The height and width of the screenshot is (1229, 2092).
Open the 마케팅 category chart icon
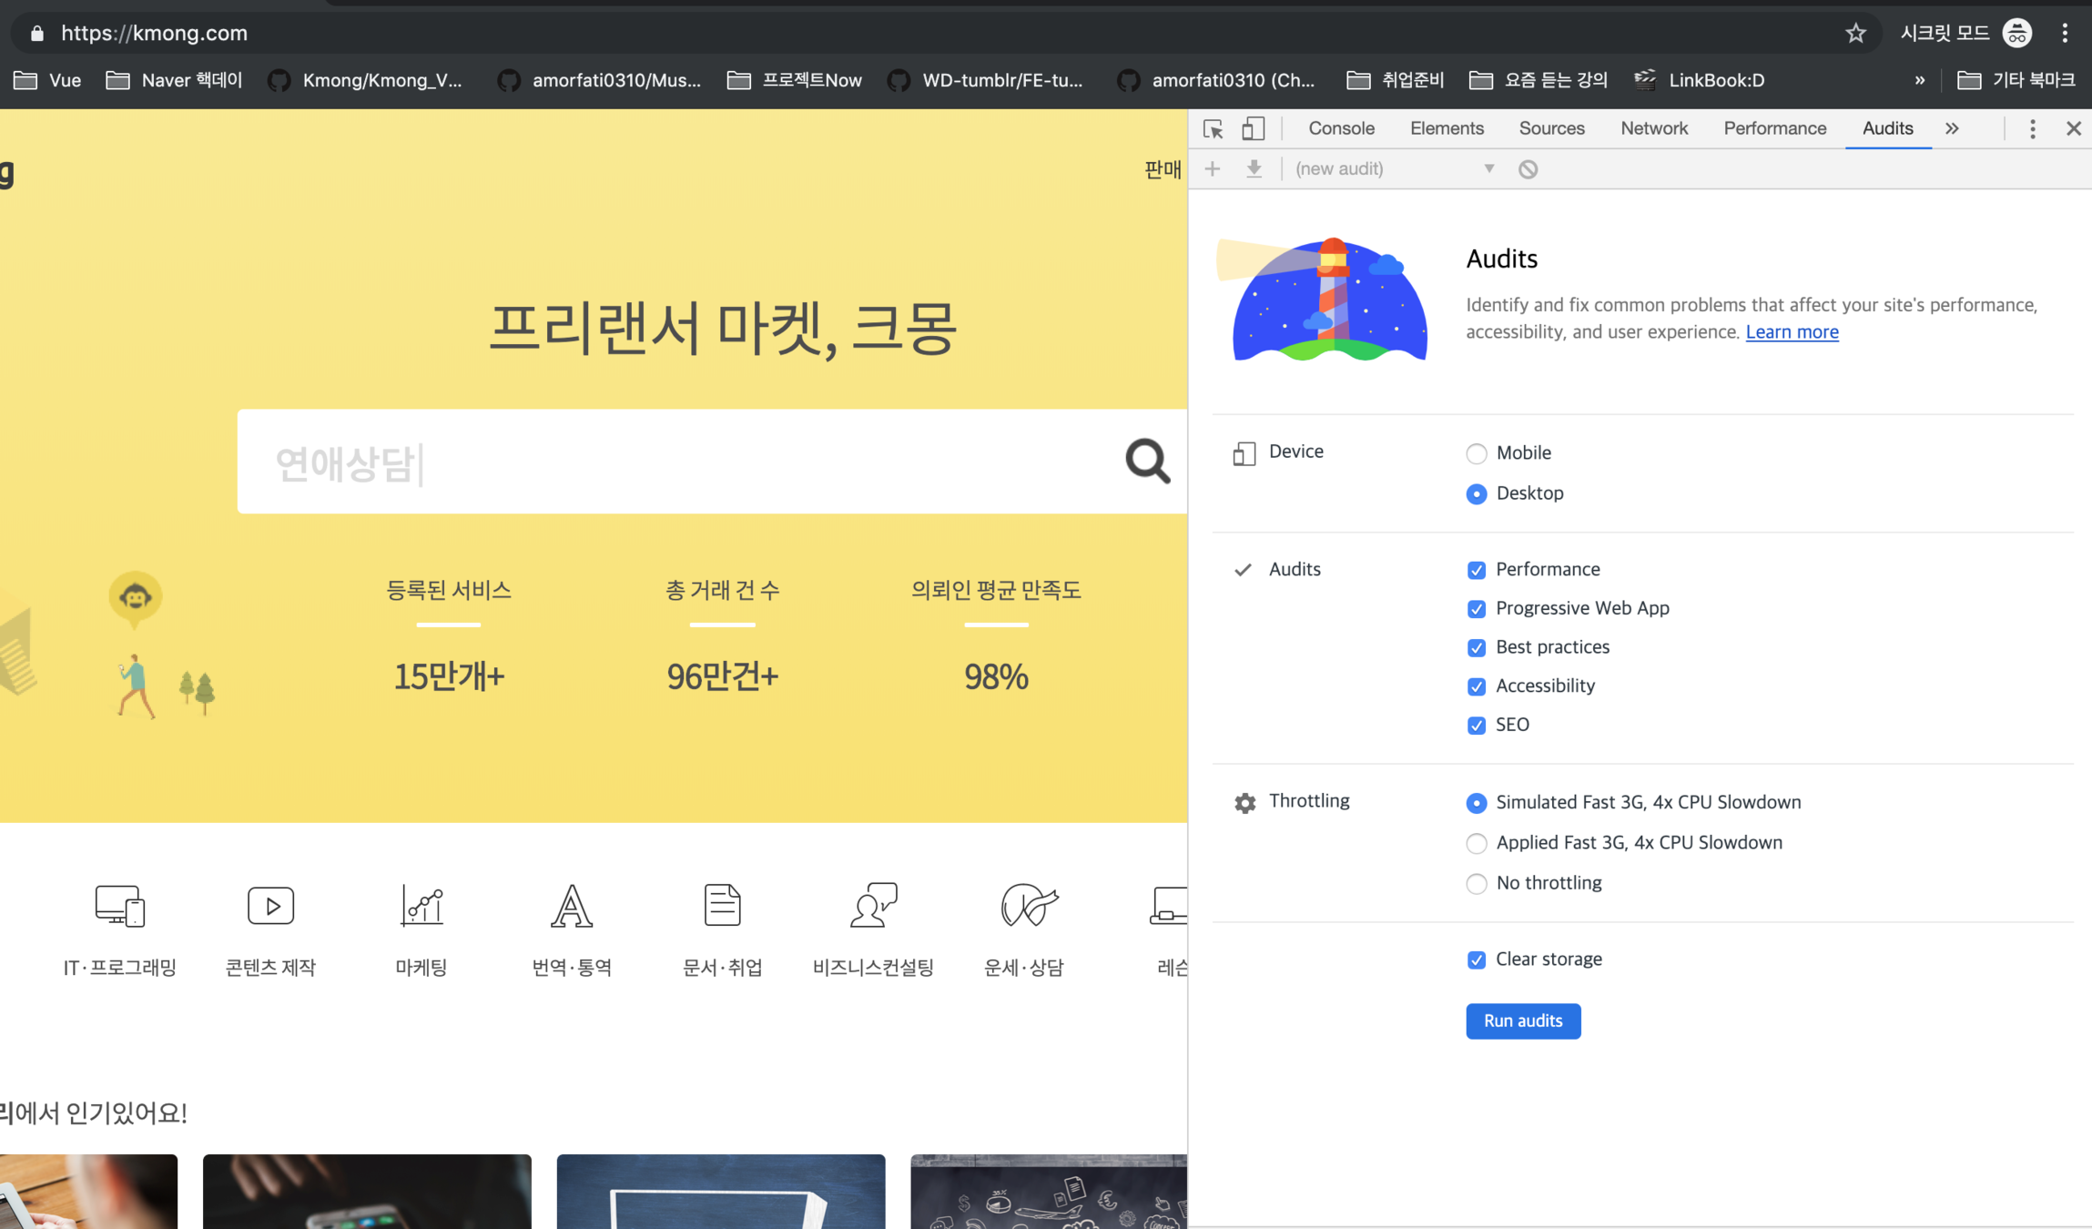click(421, 906)
